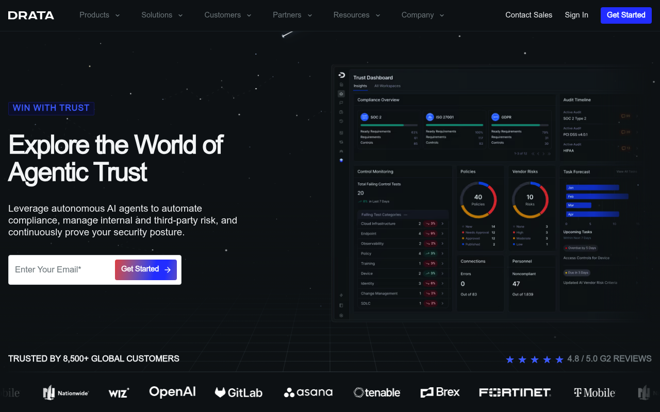The height and width of the screenshot is (412, 660).
Task: Open the Nationwide customer logo
Action: 66,392
